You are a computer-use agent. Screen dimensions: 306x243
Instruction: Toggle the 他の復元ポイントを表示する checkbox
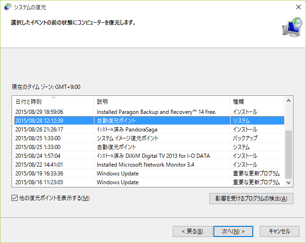15,198
